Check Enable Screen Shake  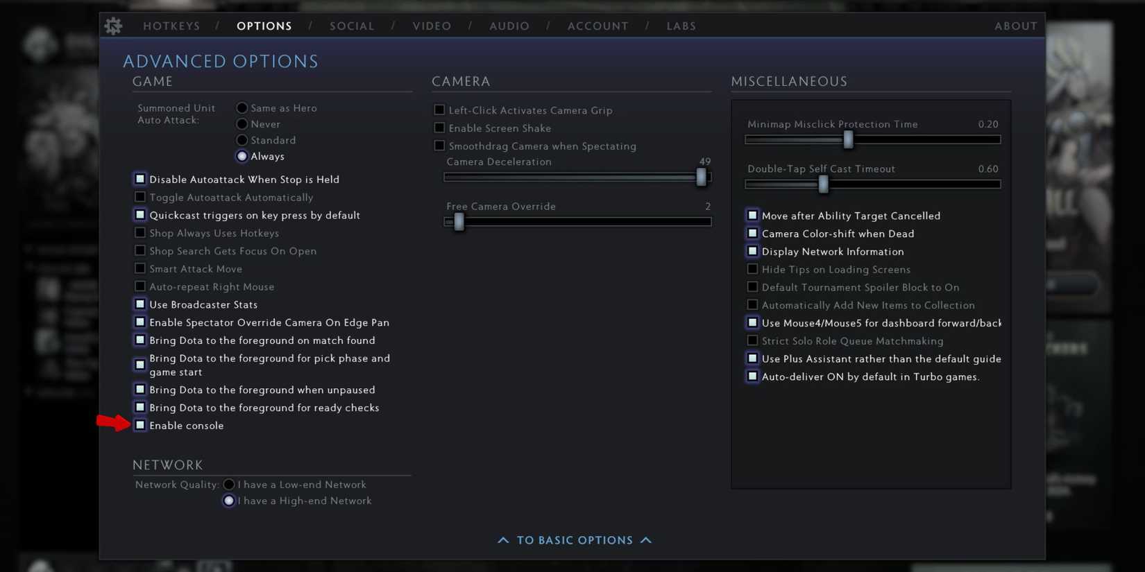click(439, 128)
